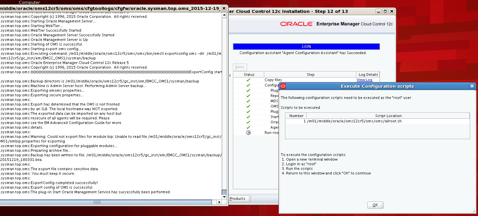Click the log window's vertical scroll down arrow
The height and width of the screenshot is (216, 478).
pos(224,197)
